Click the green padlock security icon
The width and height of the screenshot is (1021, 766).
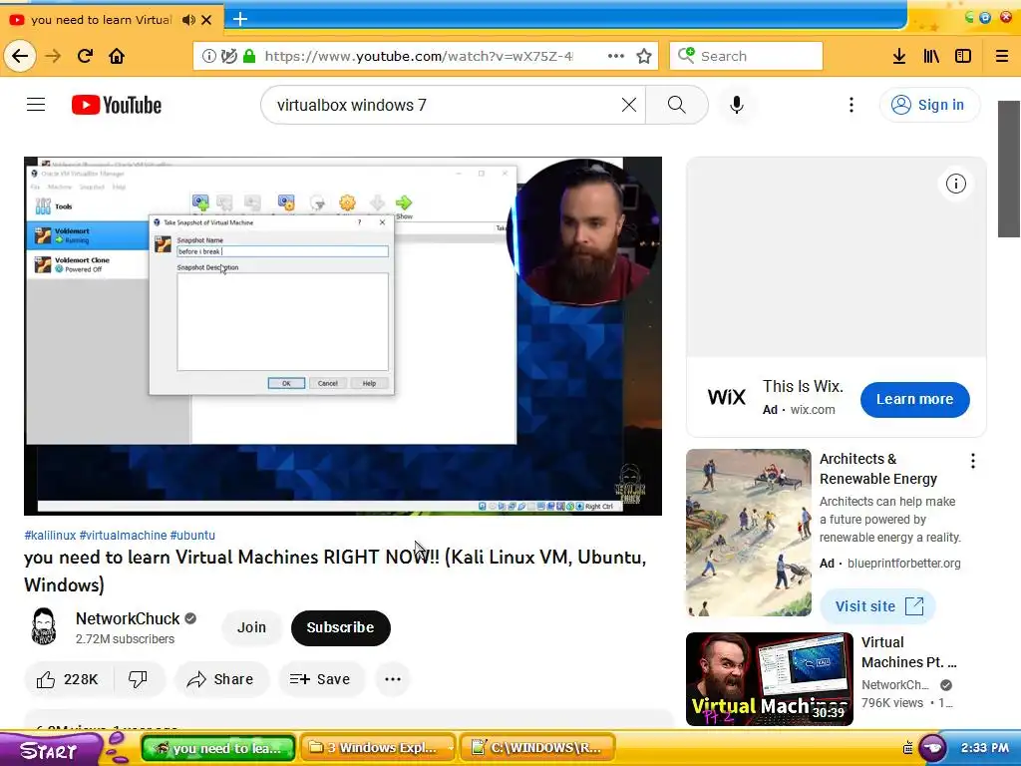coord(248,56)
